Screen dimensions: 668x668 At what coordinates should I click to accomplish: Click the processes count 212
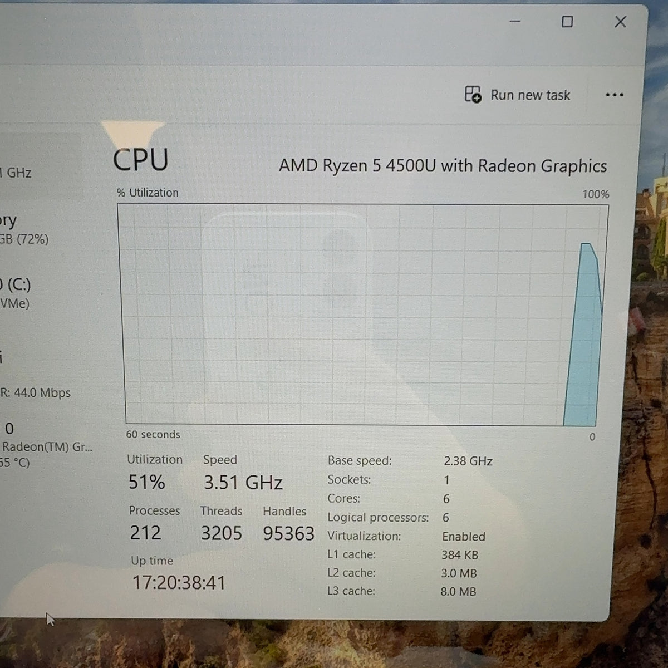145,533
